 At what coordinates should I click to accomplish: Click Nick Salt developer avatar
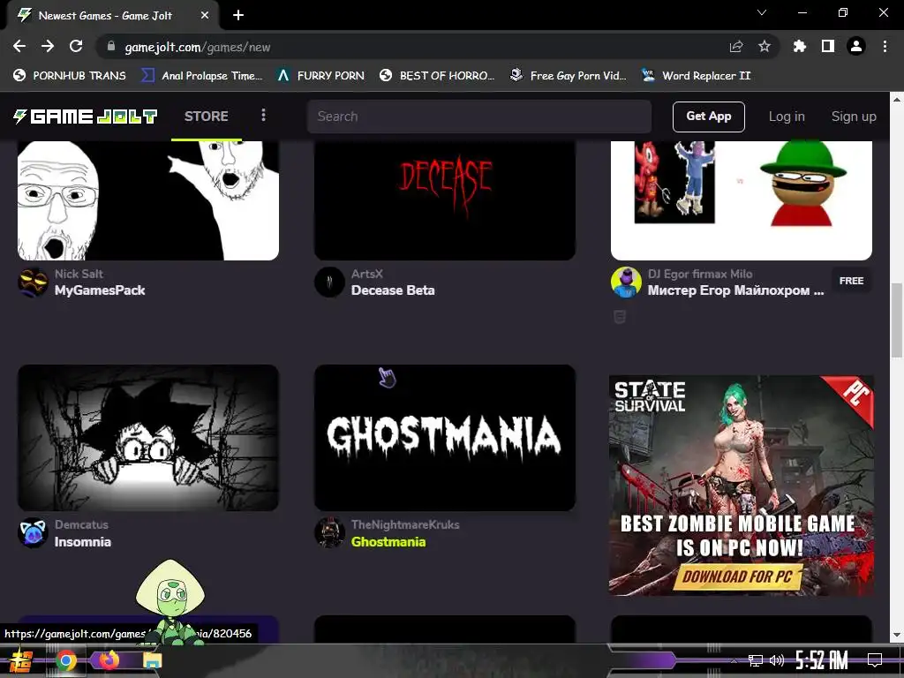pyautogui.click(x=33, y=282)
